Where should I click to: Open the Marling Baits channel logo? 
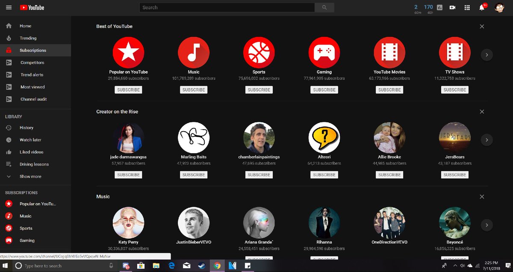click(x=194, y=137)
